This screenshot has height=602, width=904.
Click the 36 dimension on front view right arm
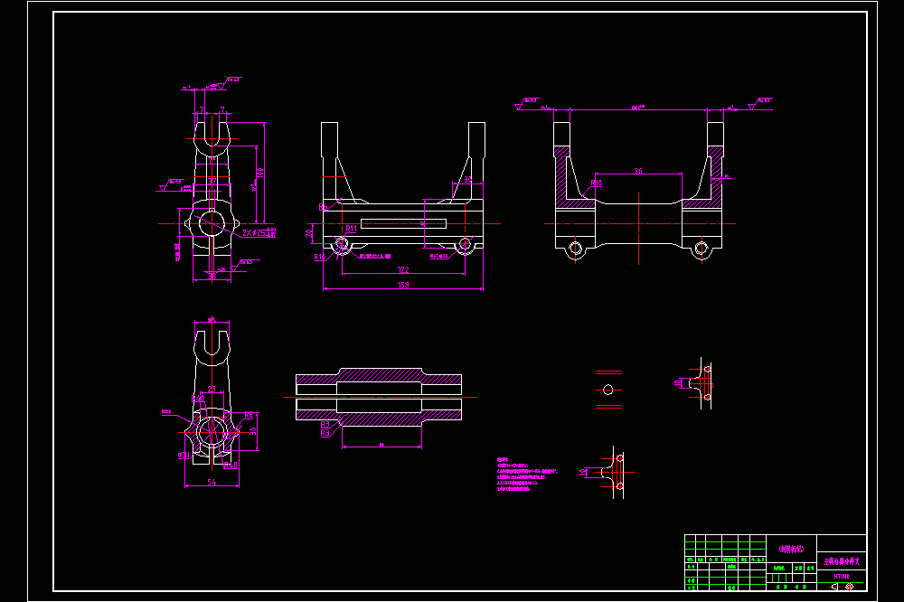click(x=467, y=180)
